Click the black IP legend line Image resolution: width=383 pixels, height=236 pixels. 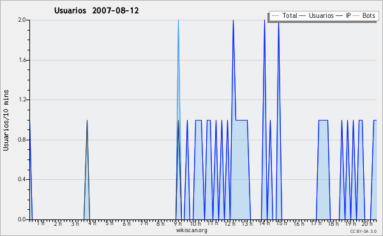[x=340, y=15]
